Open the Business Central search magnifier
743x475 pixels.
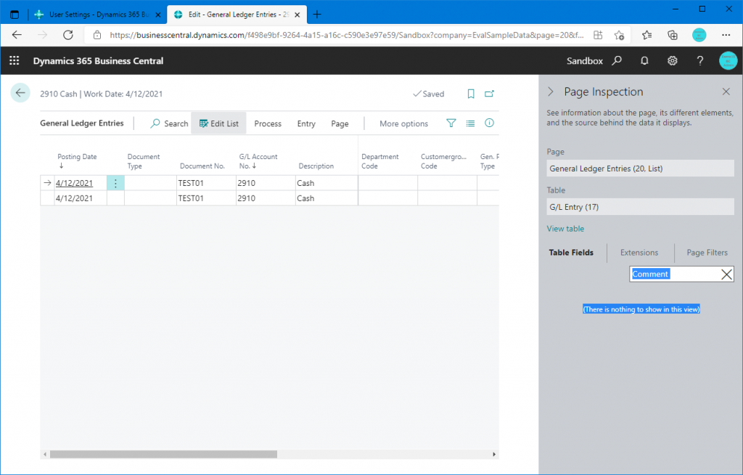click(617, 61)
